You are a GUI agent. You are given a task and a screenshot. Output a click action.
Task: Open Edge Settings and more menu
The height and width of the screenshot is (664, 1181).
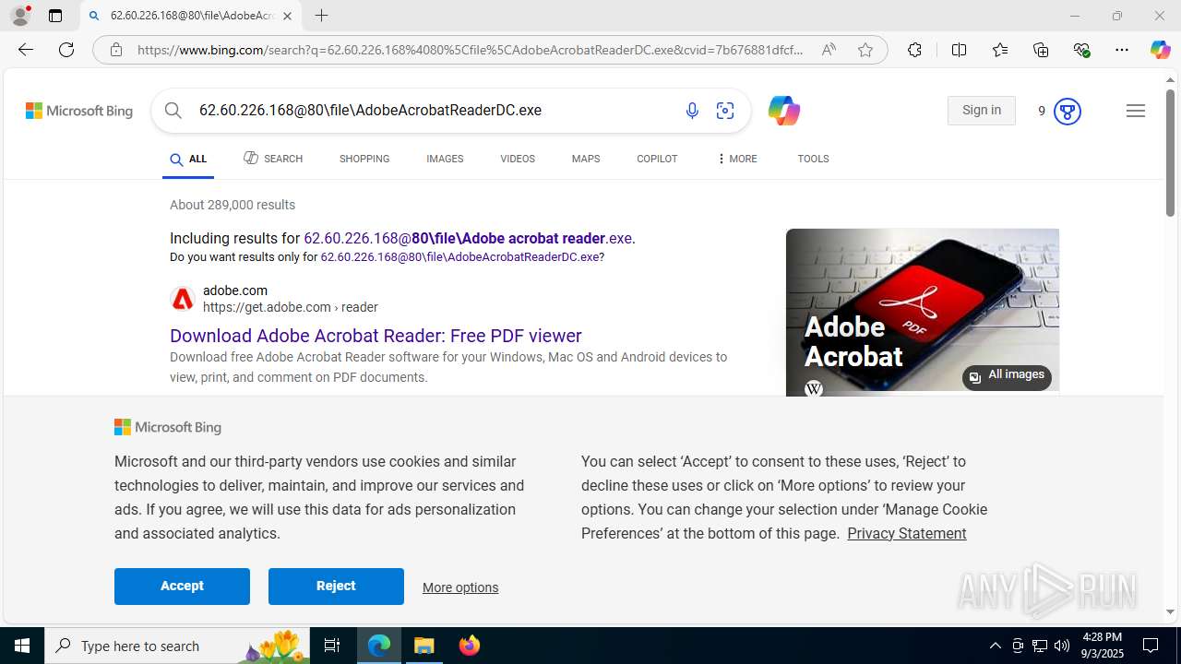tap(1122, 50)
